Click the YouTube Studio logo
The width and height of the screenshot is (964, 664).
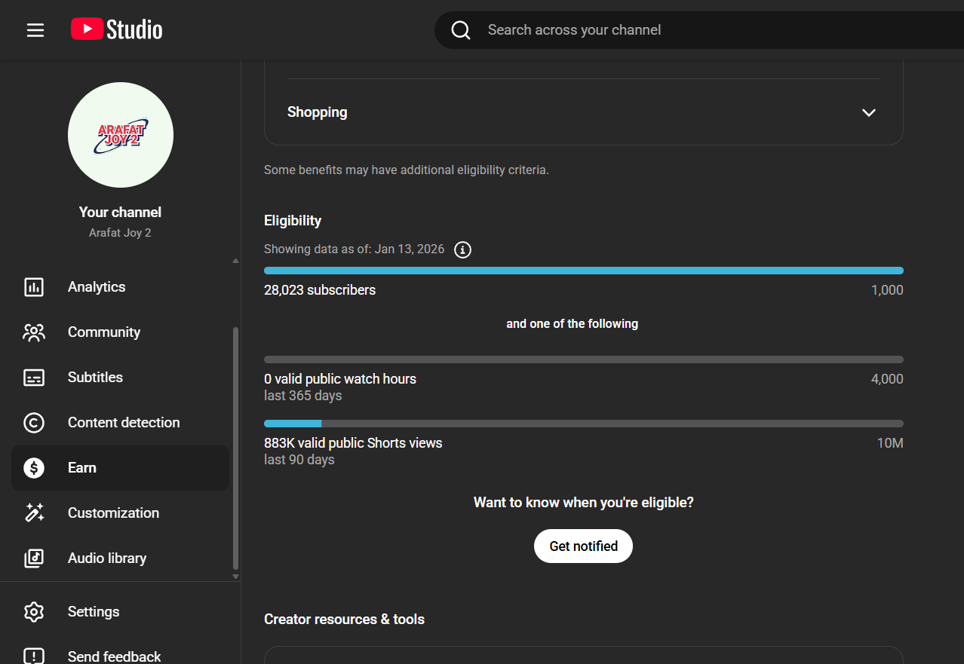(117, 30)
